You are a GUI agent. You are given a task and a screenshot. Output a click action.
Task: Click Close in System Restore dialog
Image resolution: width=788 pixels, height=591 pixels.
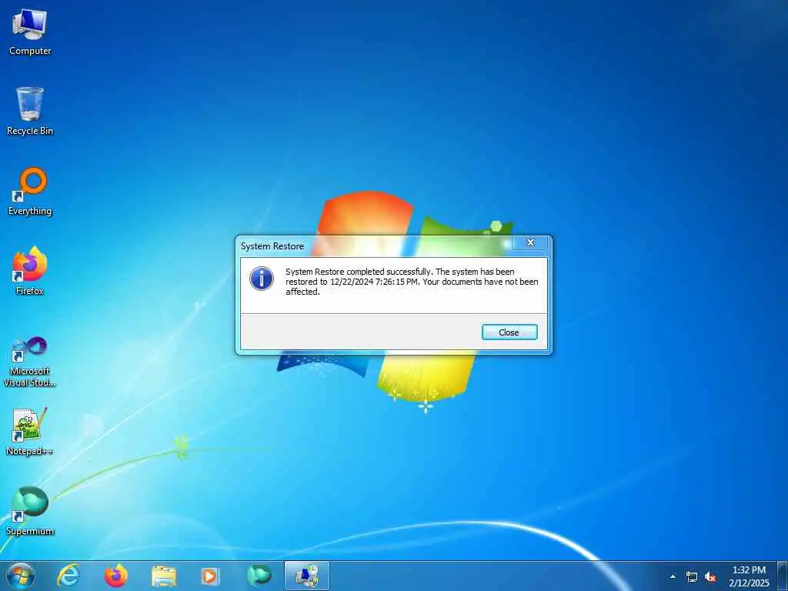click(509, 332)
